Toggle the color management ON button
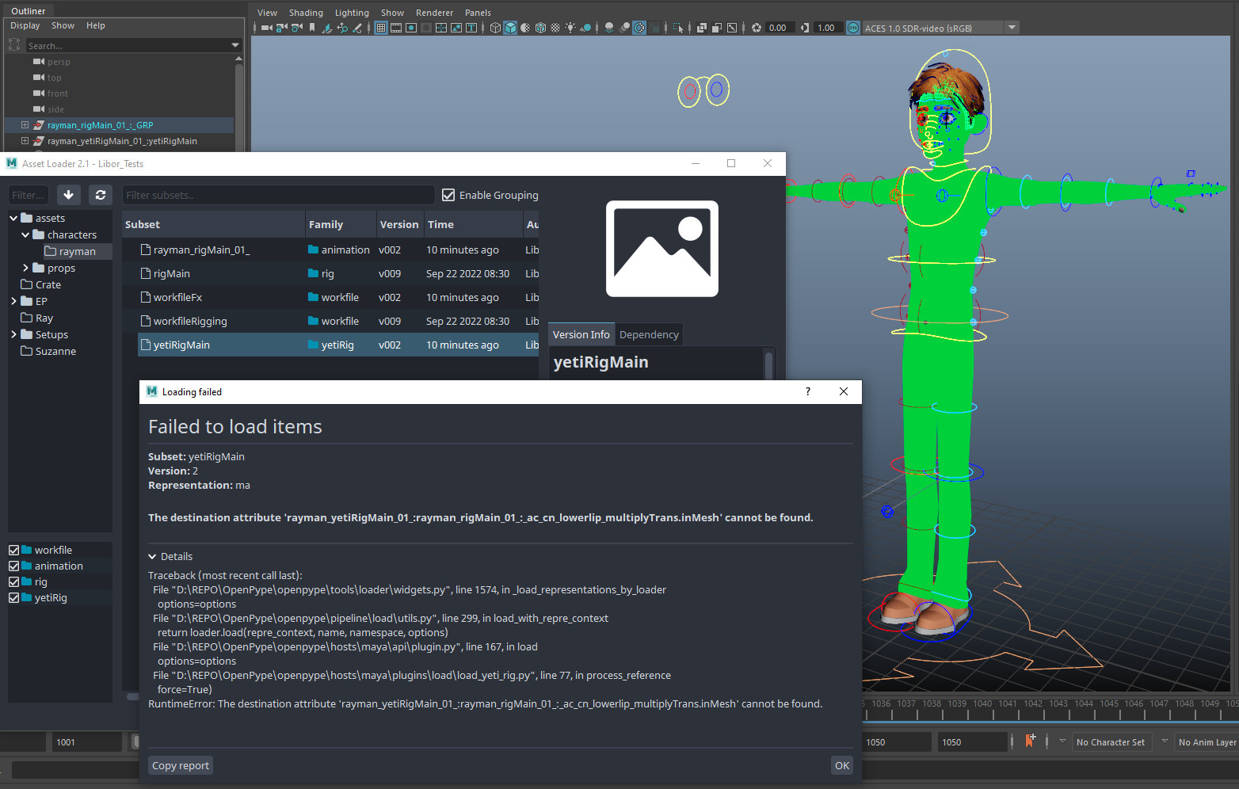This screenshot has width=1239, height=789. pos(853,28)
